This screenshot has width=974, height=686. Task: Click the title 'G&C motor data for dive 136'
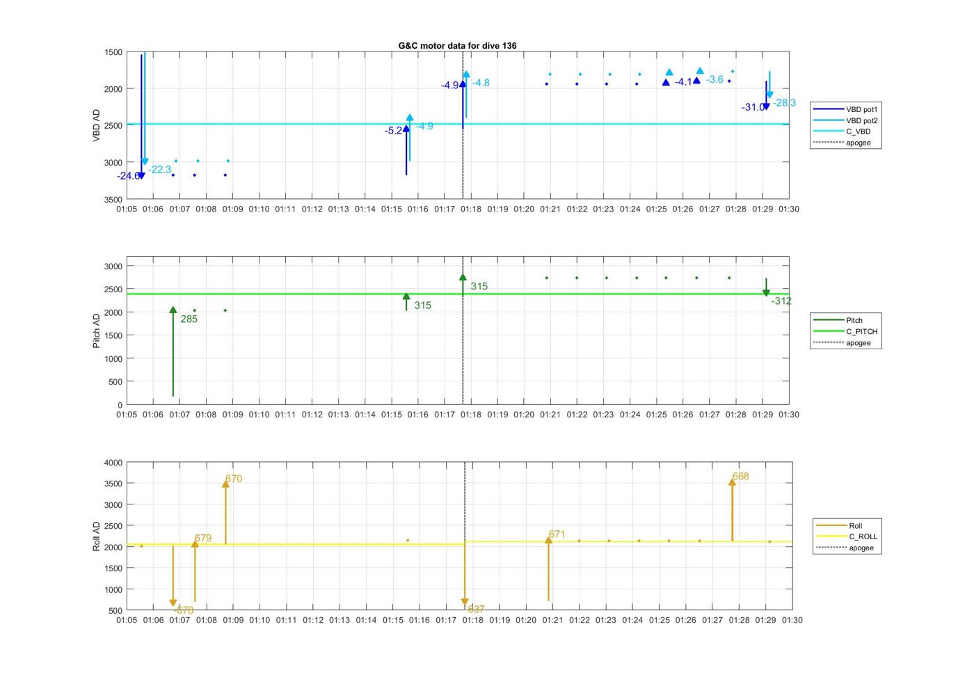pyautogui.click(x=457, y=45)
